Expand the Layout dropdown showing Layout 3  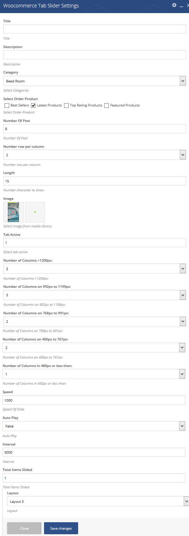(98, 501)
